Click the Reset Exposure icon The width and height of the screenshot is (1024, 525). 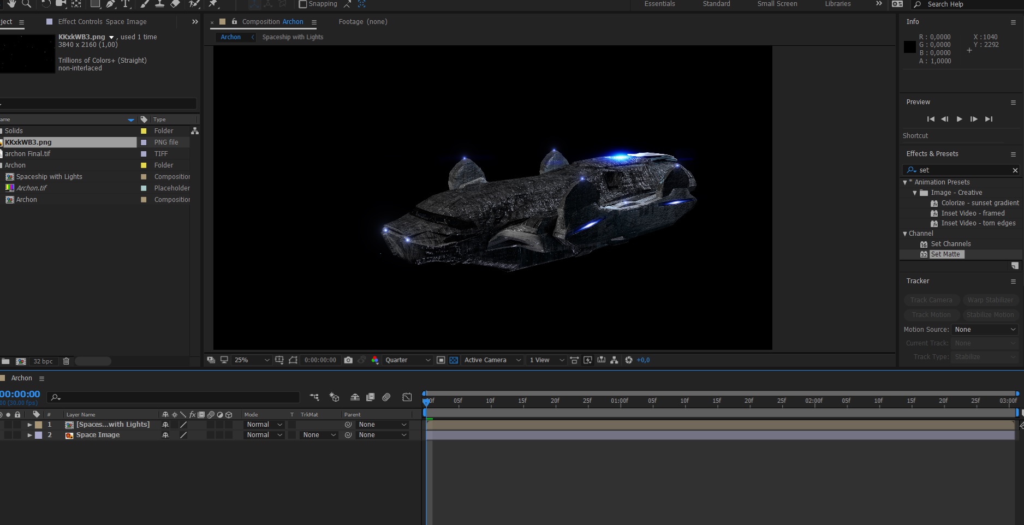click(629, 360)
